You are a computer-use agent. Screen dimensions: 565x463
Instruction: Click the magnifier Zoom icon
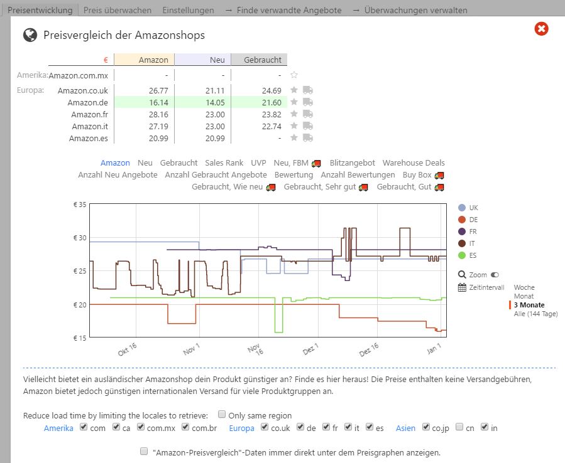pyautogui.click(x=462, y=275)
